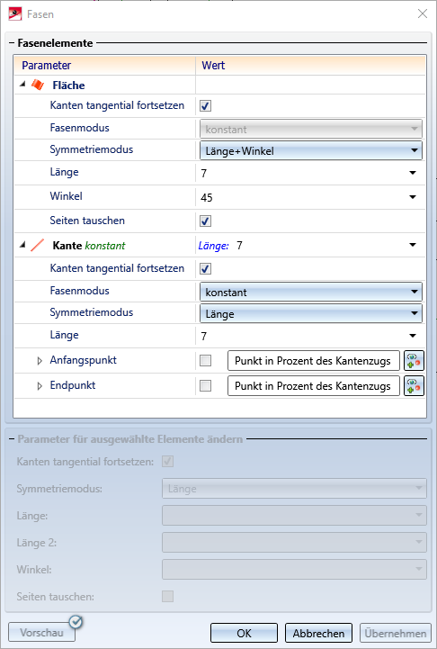The height and width of the screenshot is (649, 437).
Task: Click the Endpunkt percent field
Action: pyautogui.click(x=314, y=386)
